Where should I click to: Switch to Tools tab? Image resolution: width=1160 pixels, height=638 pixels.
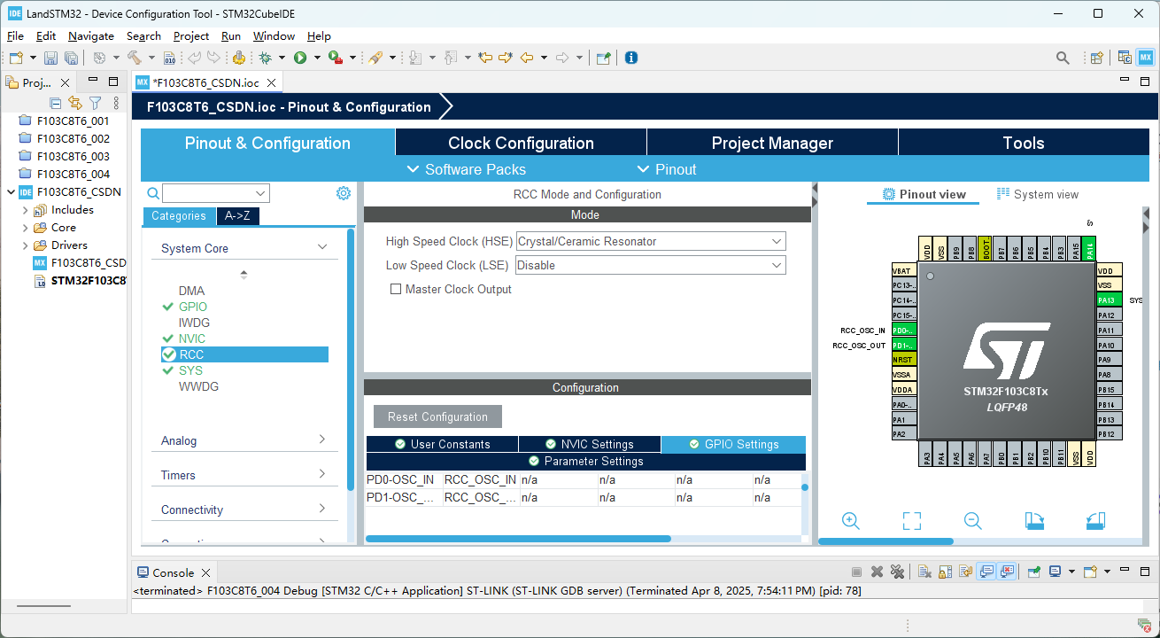tap(1024, 143)
